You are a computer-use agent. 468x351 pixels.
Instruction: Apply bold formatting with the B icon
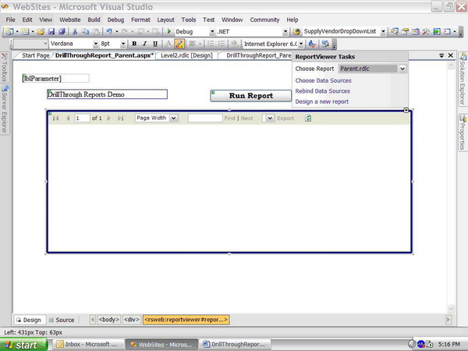(x=134, y=44)
